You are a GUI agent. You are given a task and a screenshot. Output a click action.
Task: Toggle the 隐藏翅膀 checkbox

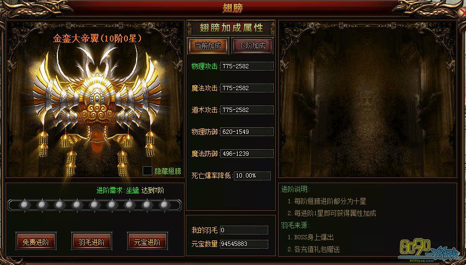148,171
